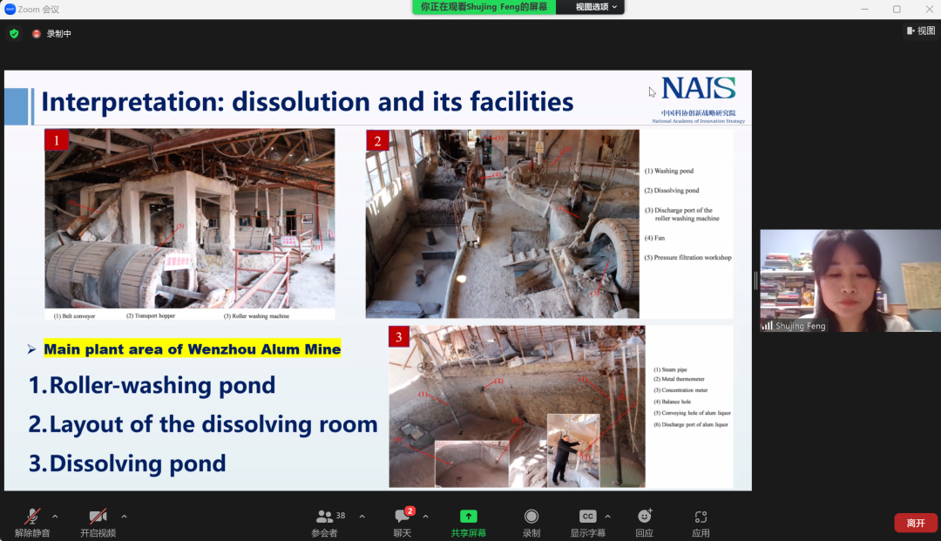Maximize the Zoom window

(897, 9)
